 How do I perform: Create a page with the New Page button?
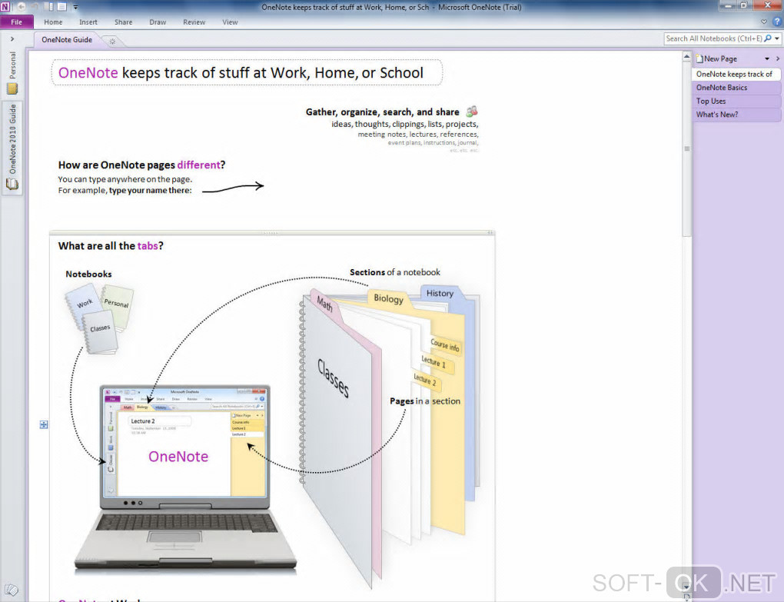click(717, 58)
